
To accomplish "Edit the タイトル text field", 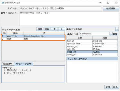I will tap(60, 8).
